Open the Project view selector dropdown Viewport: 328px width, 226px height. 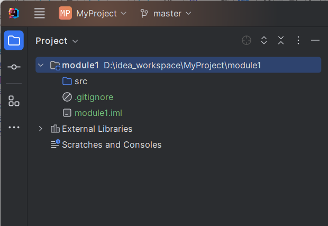[x=57, y=41]
